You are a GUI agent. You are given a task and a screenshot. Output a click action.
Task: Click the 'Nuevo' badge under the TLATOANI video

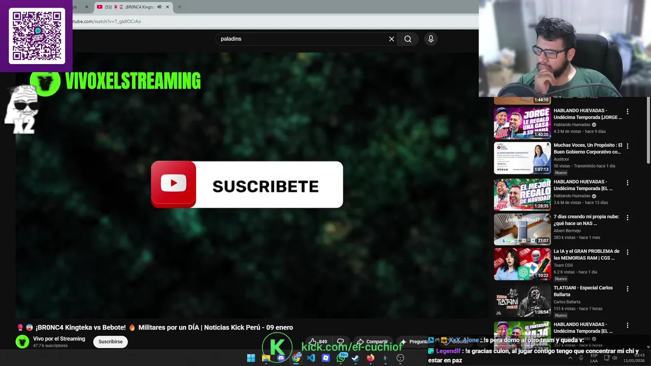click(x=561, y=315)
